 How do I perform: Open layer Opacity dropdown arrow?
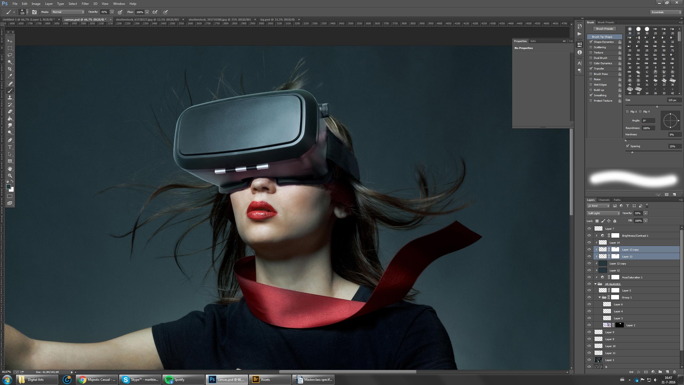pos(646,213)
